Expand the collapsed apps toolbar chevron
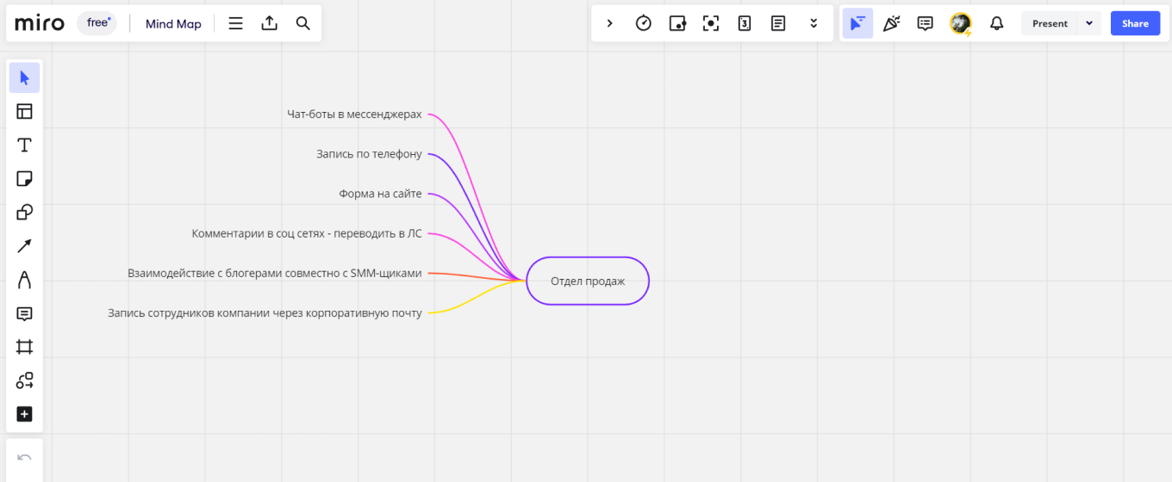This screenshot has width=1172, height=482. pos(609,23)
